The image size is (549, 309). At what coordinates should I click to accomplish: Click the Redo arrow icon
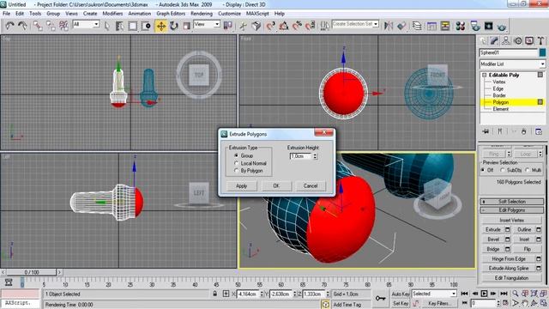(x=23, y=26)
